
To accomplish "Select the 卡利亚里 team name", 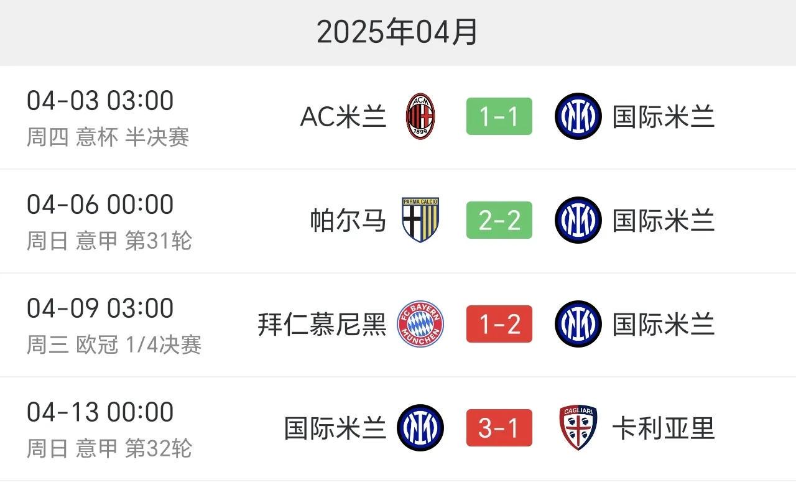I will (x=664, y=428).
